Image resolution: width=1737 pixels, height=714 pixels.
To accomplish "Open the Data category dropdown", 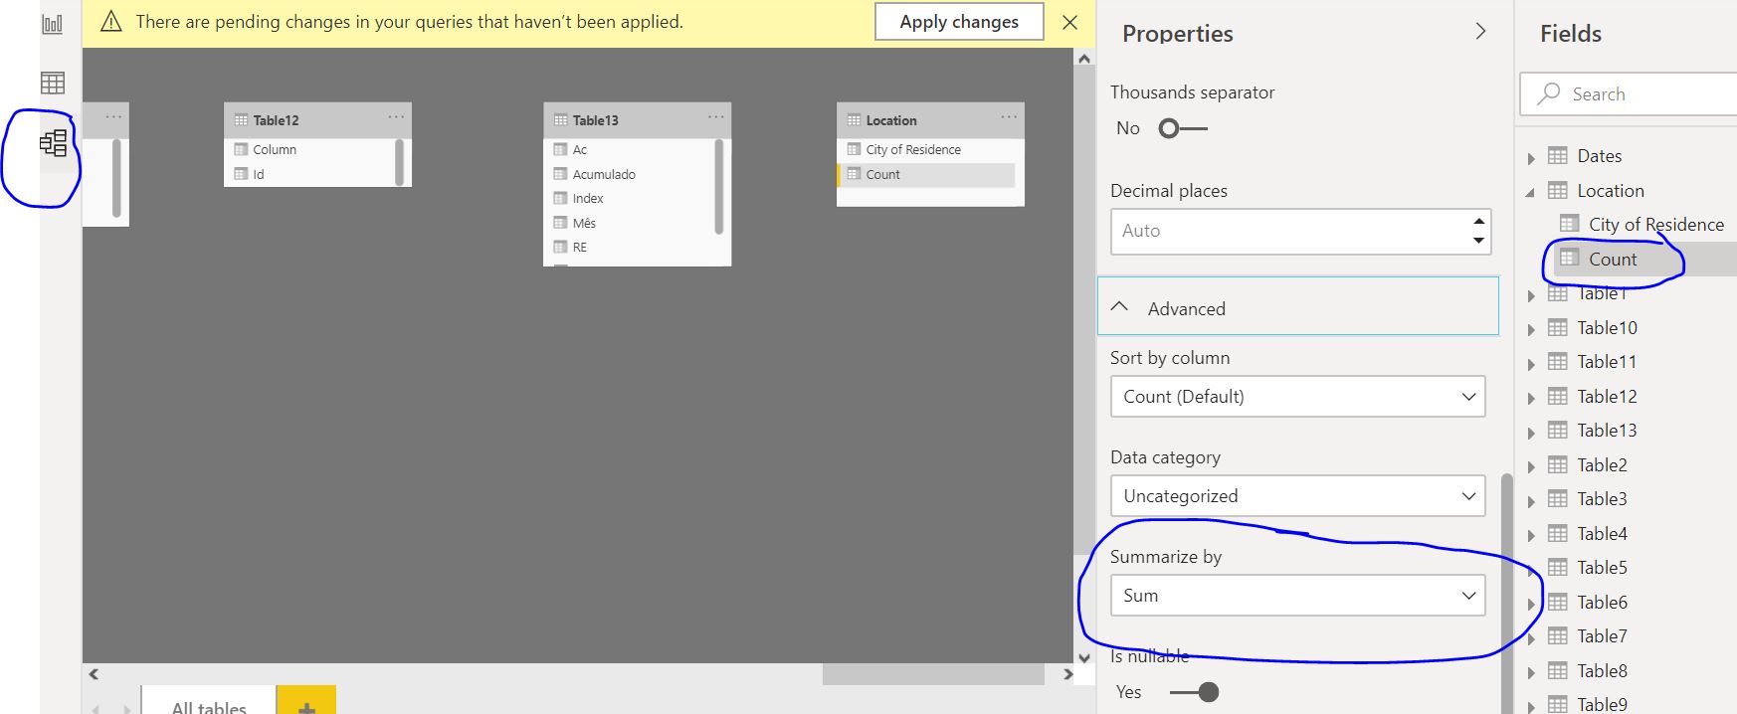I will (1297, 495).
